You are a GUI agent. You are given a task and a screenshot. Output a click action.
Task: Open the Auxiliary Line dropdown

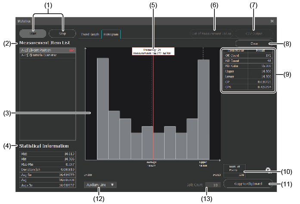[100, 185]
